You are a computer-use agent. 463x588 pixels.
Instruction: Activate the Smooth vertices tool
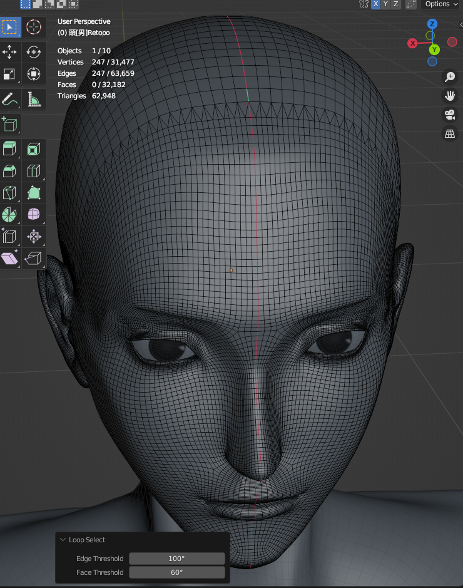point(34,215)
